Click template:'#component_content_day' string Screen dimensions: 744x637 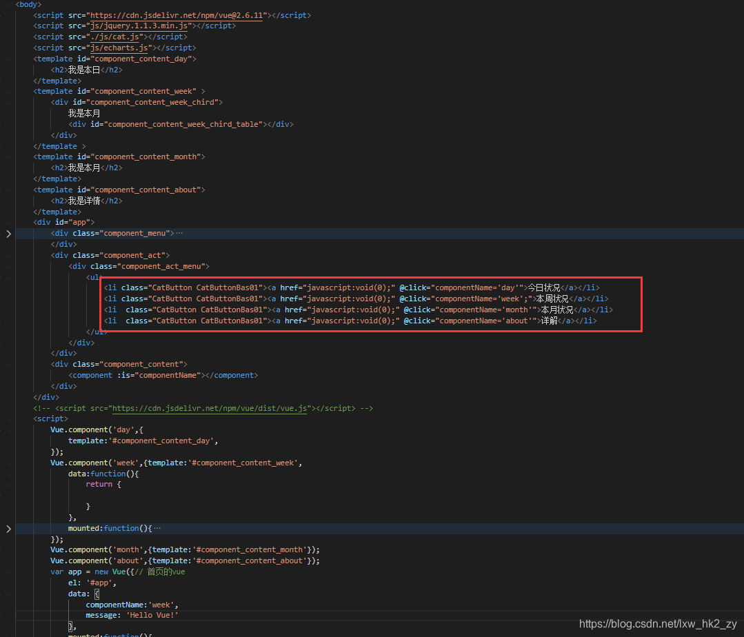(143, 441)
